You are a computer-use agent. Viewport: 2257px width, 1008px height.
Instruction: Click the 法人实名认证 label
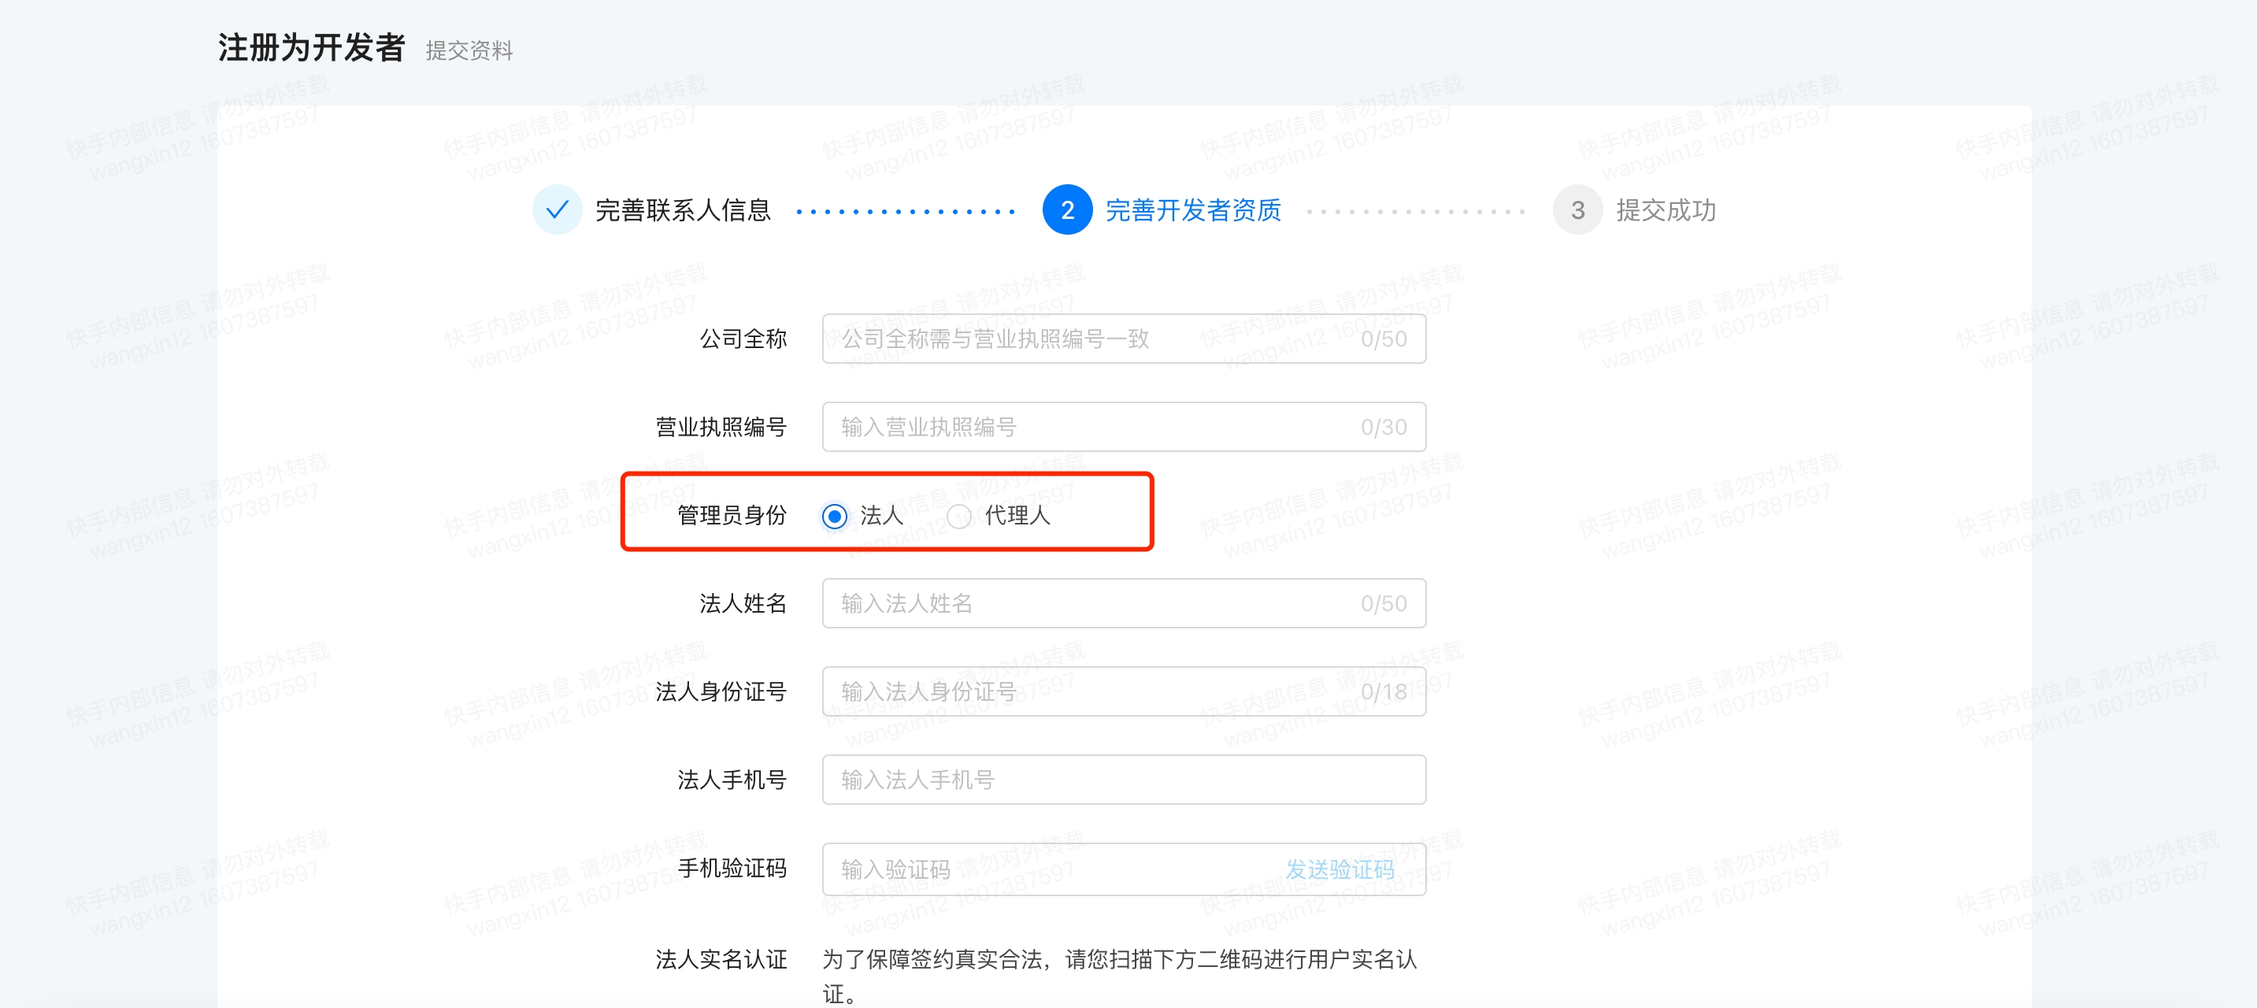[721, 960]
